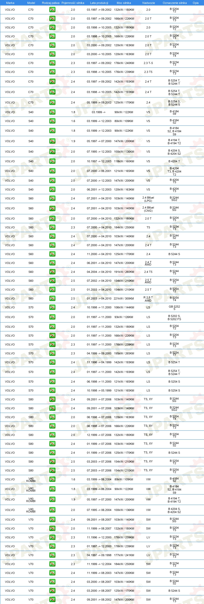Click the Rodzaj paliwa column header
The height and width of the screenshot is (604, 204).
click(x=51, y=3)
